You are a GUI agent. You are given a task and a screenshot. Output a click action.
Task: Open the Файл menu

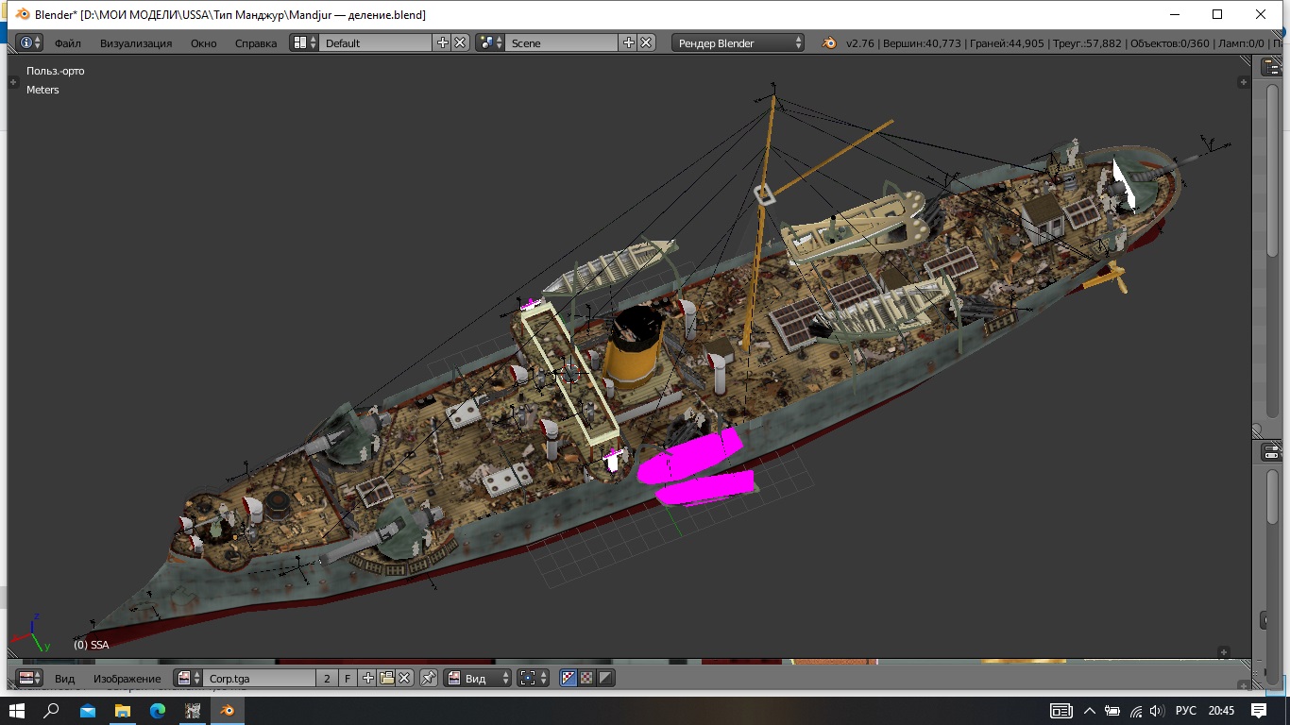tap(67, 43)
